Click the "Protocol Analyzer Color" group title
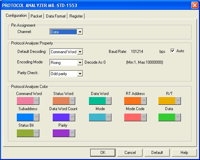Viewport: 200px width, 160px height. [30, 87]
